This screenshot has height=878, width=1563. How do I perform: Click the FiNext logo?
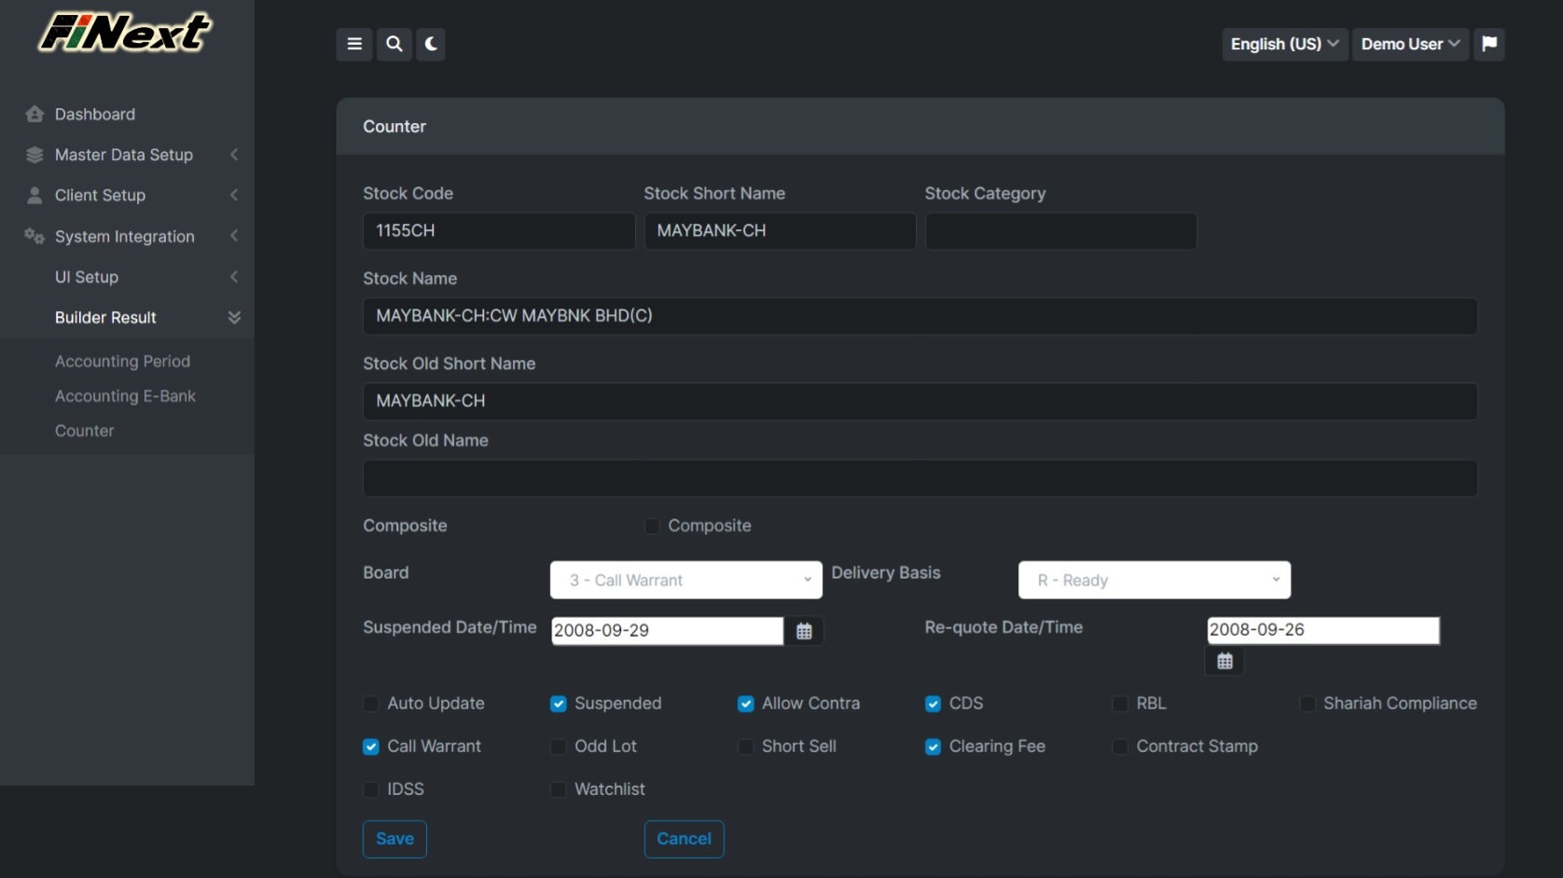[x=125, y=33]
